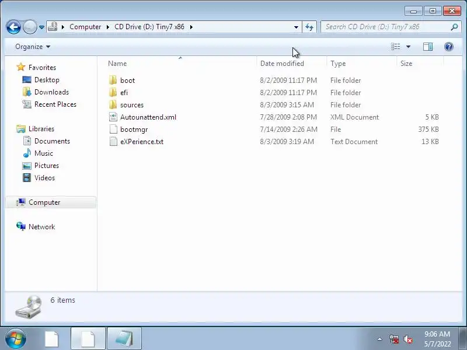Change your view icon button
This screenshot has height=350, width=467.
[396, 47]
